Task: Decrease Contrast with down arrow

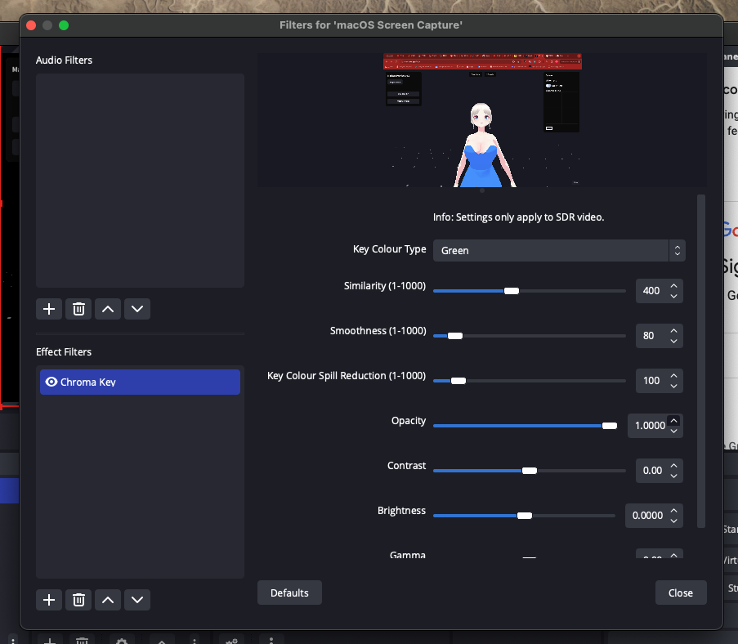Action: (673, 476)
